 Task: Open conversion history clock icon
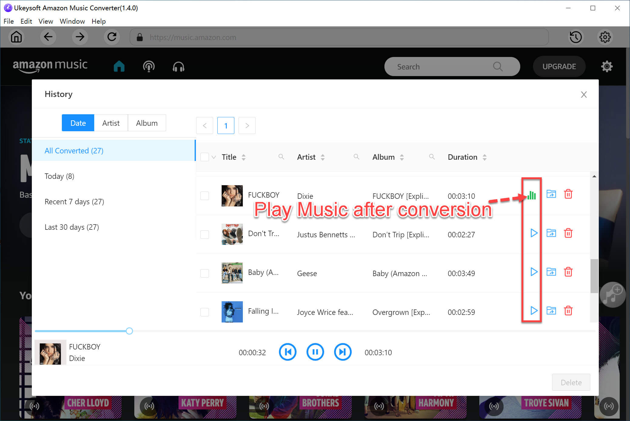[x=575, y=37]
